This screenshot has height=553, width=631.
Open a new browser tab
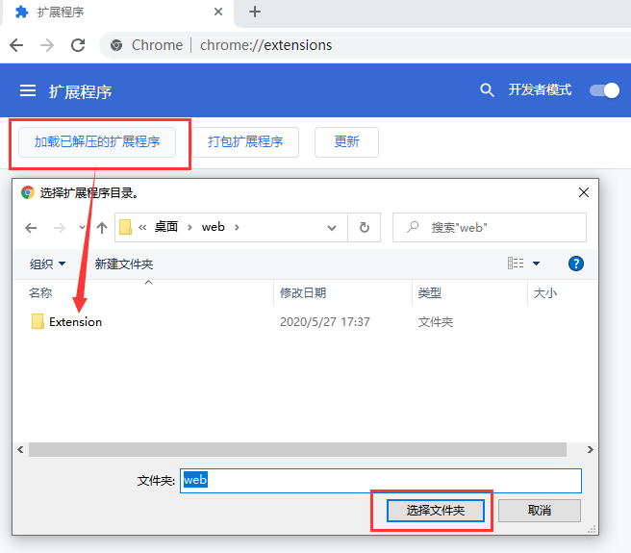(x=254, y=12)
